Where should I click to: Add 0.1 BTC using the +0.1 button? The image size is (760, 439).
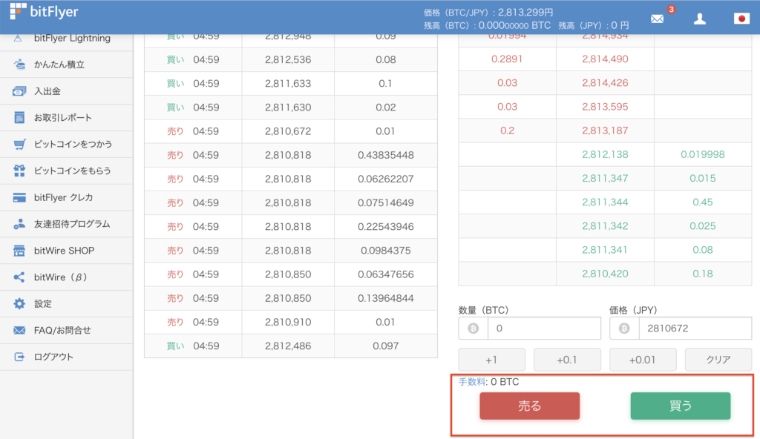pyautogui.click(x=567, y=359)
